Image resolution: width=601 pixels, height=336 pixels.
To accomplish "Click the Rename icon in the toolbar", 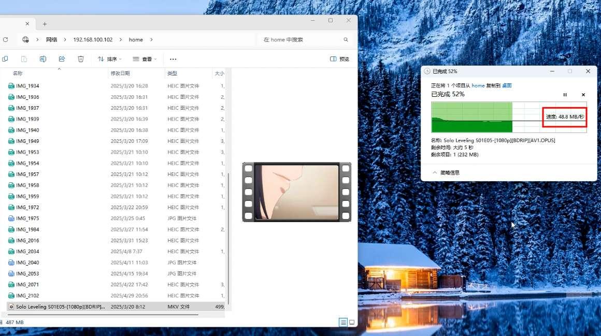I will click(43, 59).
